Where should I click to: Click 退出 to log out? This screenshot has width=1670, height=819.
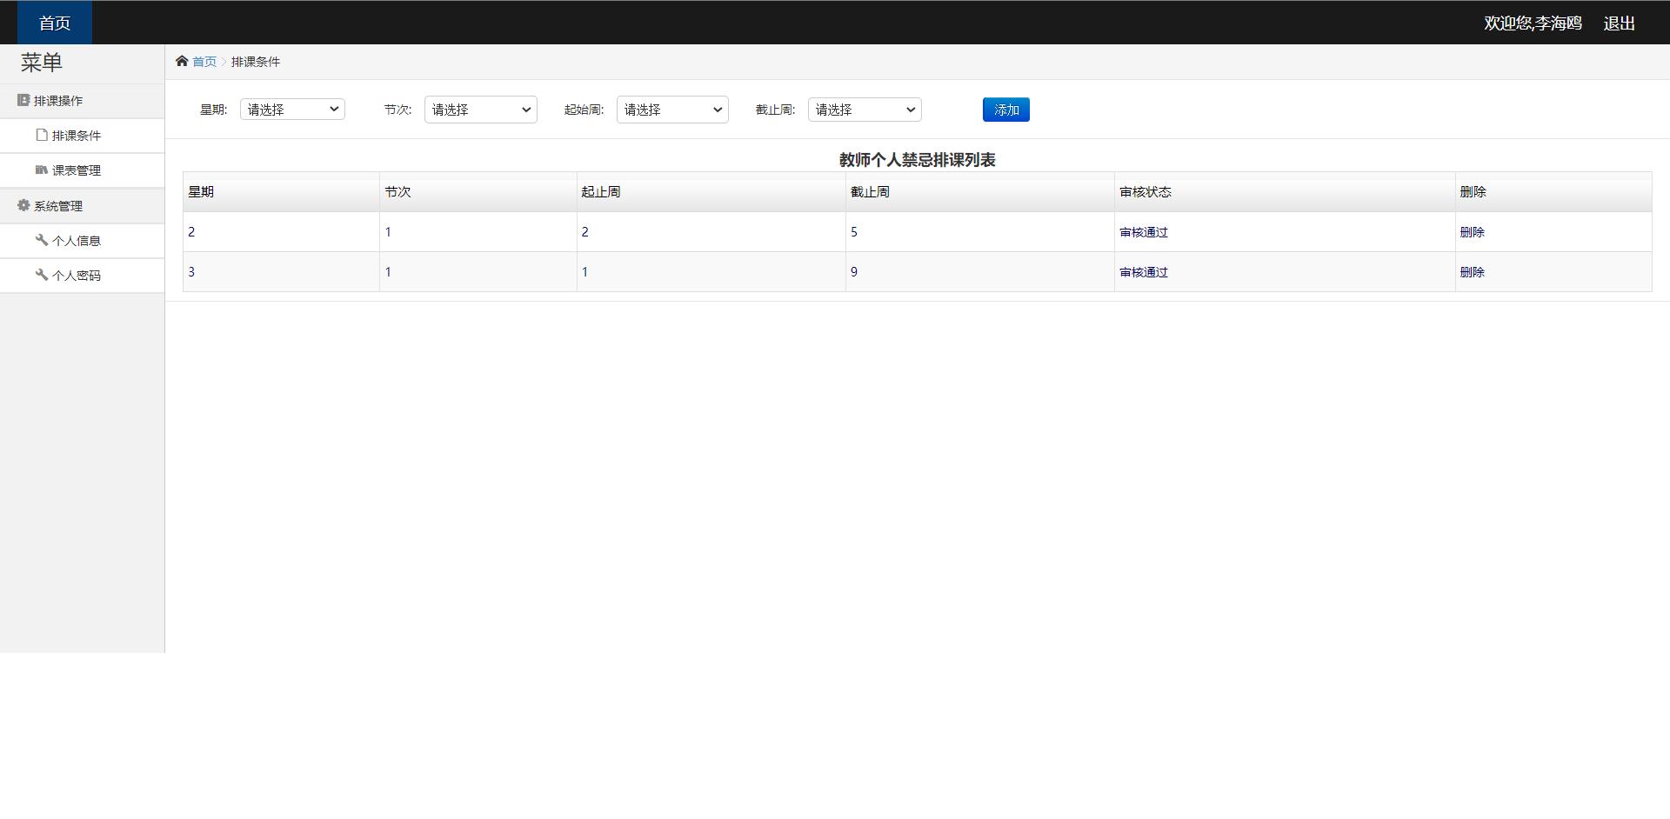[1620, 23]
